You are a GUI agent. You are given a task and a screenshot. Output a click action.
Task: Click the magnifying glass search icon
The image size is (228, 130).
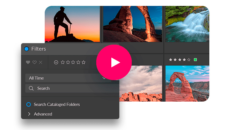[31, 88]
